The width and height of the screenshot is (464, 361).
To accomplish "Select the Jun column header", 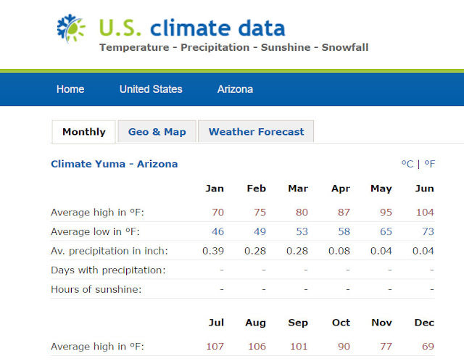I will click(x=424, y=188).
